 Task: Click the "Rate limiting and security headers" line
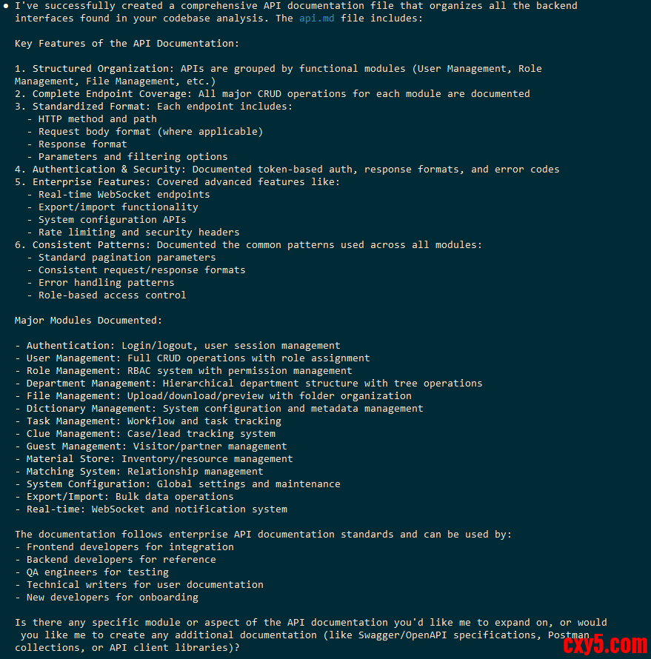[133, 233]
